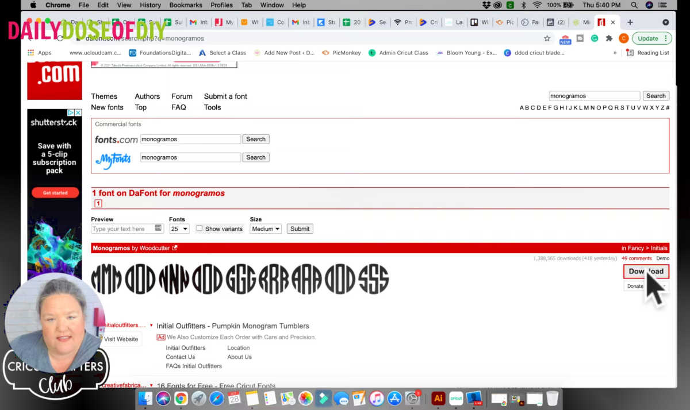This screenshot has height=410, width=690.
Task: Click the macOS Spotlight search icon
Action: 634,5
